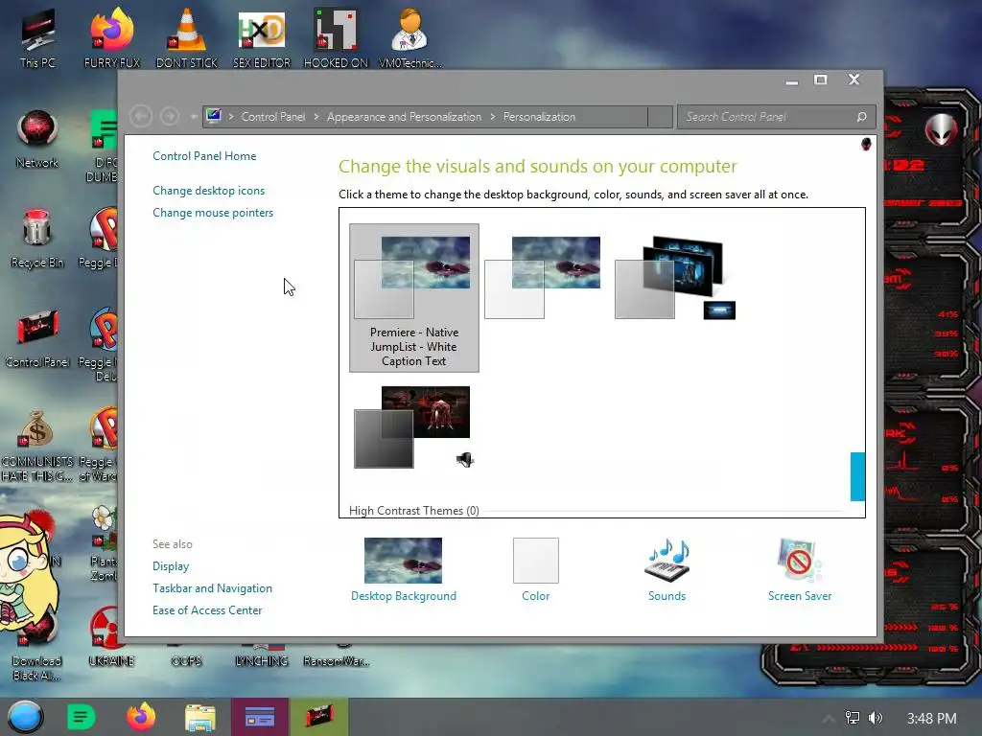Open This PC desktop icon

pos(37,36)
